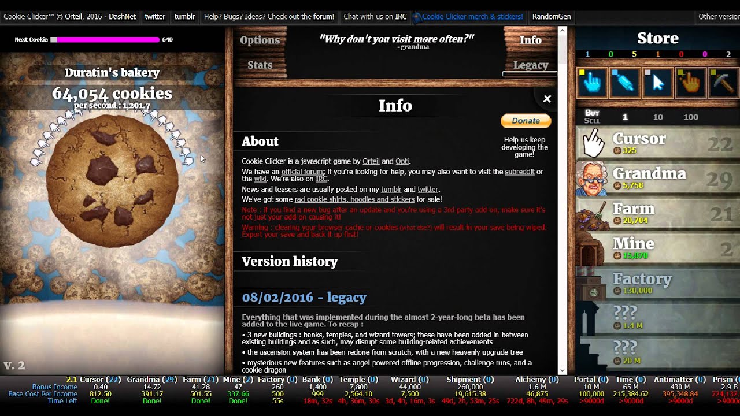The height and width of the screenshot is (416, 740).
Task: Visit the forum! link in the top bar
Action: [324, 17]
